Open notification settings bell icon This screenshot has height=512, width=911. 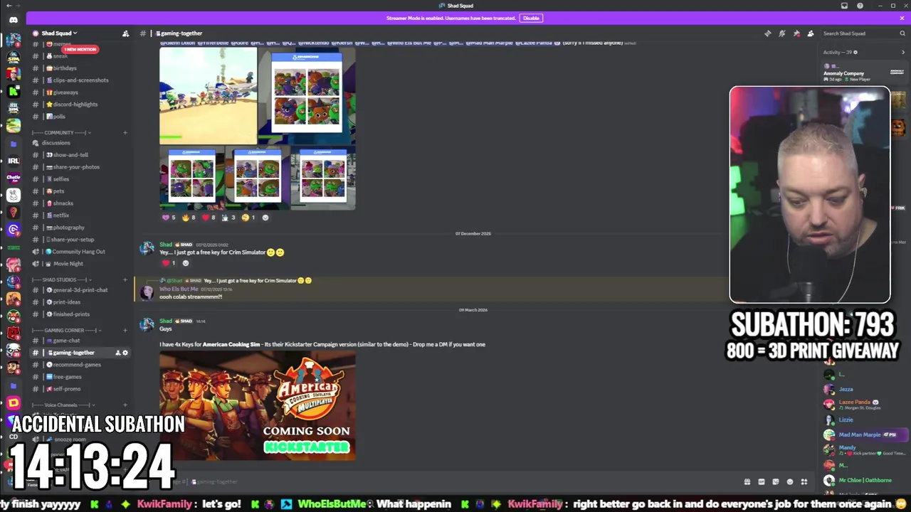tap(781, 33)
